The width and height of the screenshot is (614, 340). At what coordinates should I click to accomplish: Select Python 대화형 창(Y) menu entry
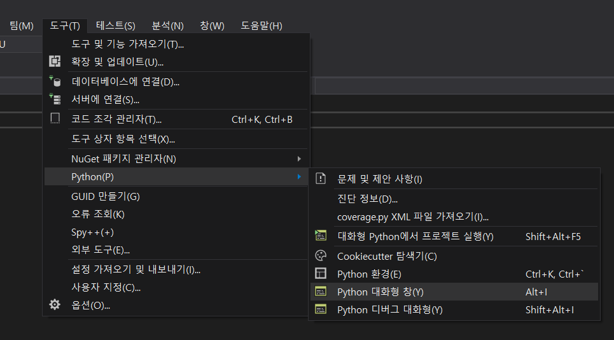tap(380, 292)
